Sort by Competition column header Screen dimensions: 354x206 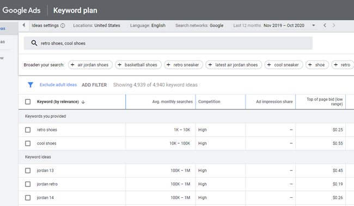[209, 102]
